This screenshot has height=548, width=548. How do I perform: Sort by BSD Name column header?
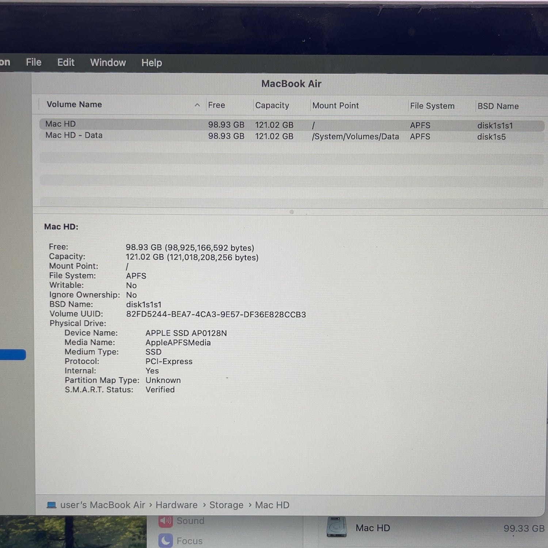pyautogui.click(x=498, y=106)
